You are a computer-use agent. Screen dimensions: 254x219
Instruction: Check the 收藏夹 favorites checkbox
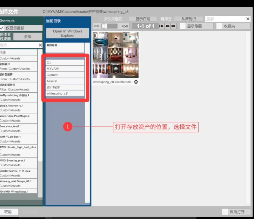tap(219, 26)
